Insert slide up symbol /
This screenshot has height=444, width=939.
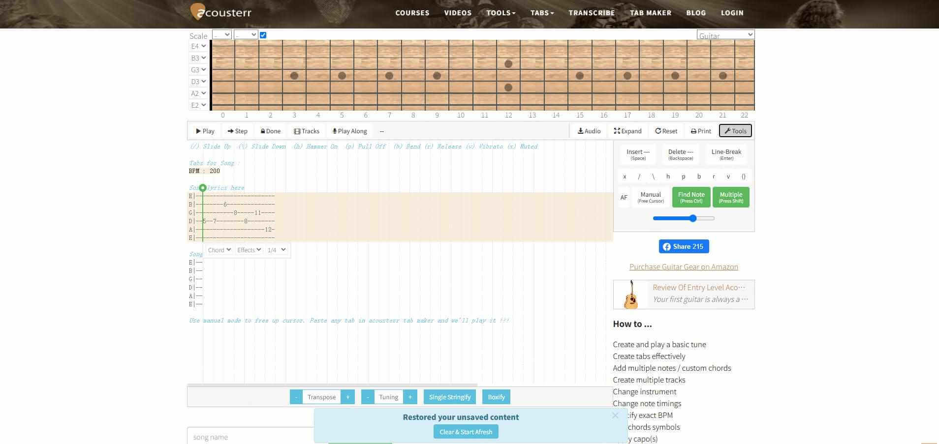tap(639, 176)
